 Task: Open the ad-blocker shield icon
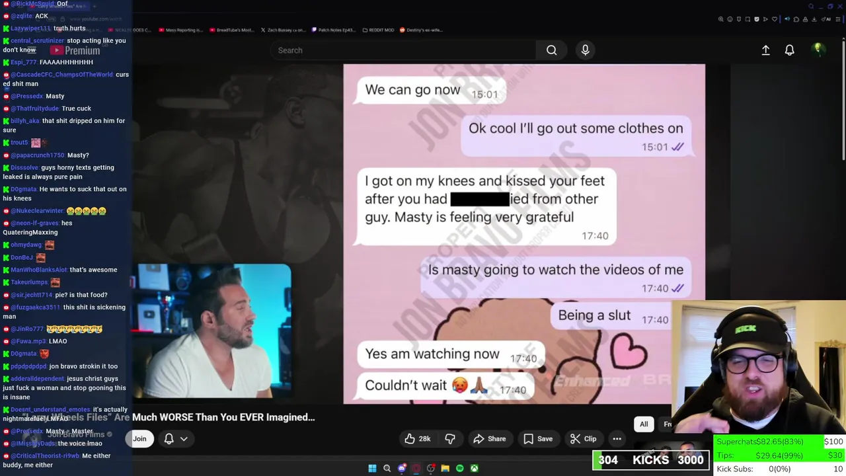(x=757, y=19)
